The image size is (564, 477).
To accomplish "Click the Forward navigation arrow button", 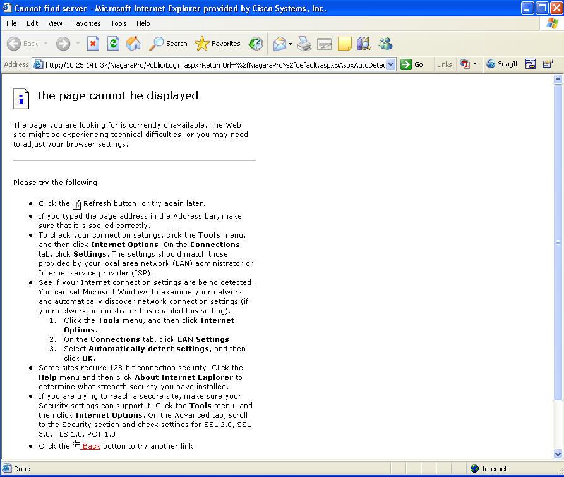I will [63, 44].
